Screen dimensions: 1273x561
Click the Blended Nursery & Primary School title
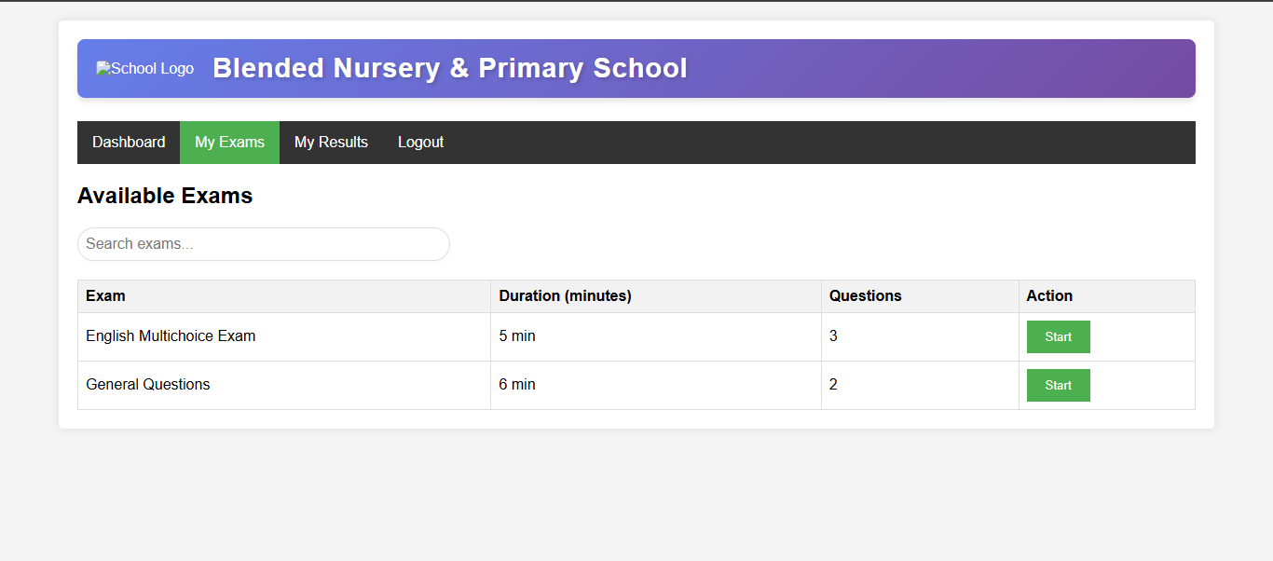449,69
